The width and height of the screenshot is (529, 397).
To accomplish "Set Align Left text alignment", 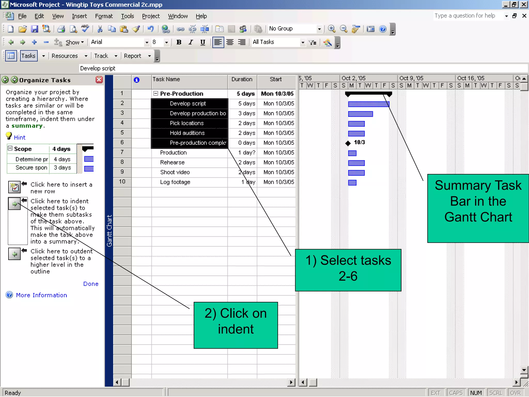I will [218, 42].
